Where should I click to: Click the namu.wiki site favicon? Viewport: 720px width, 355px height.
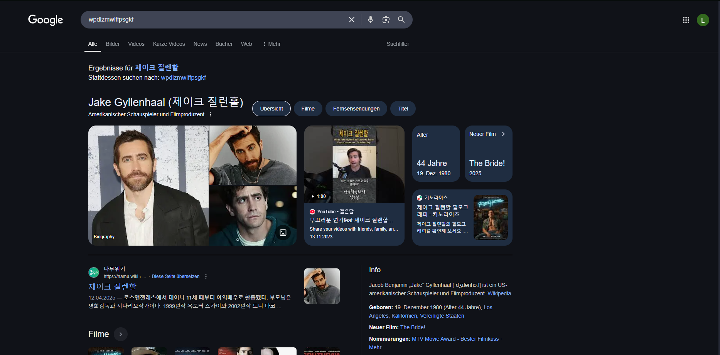[94, 273]
